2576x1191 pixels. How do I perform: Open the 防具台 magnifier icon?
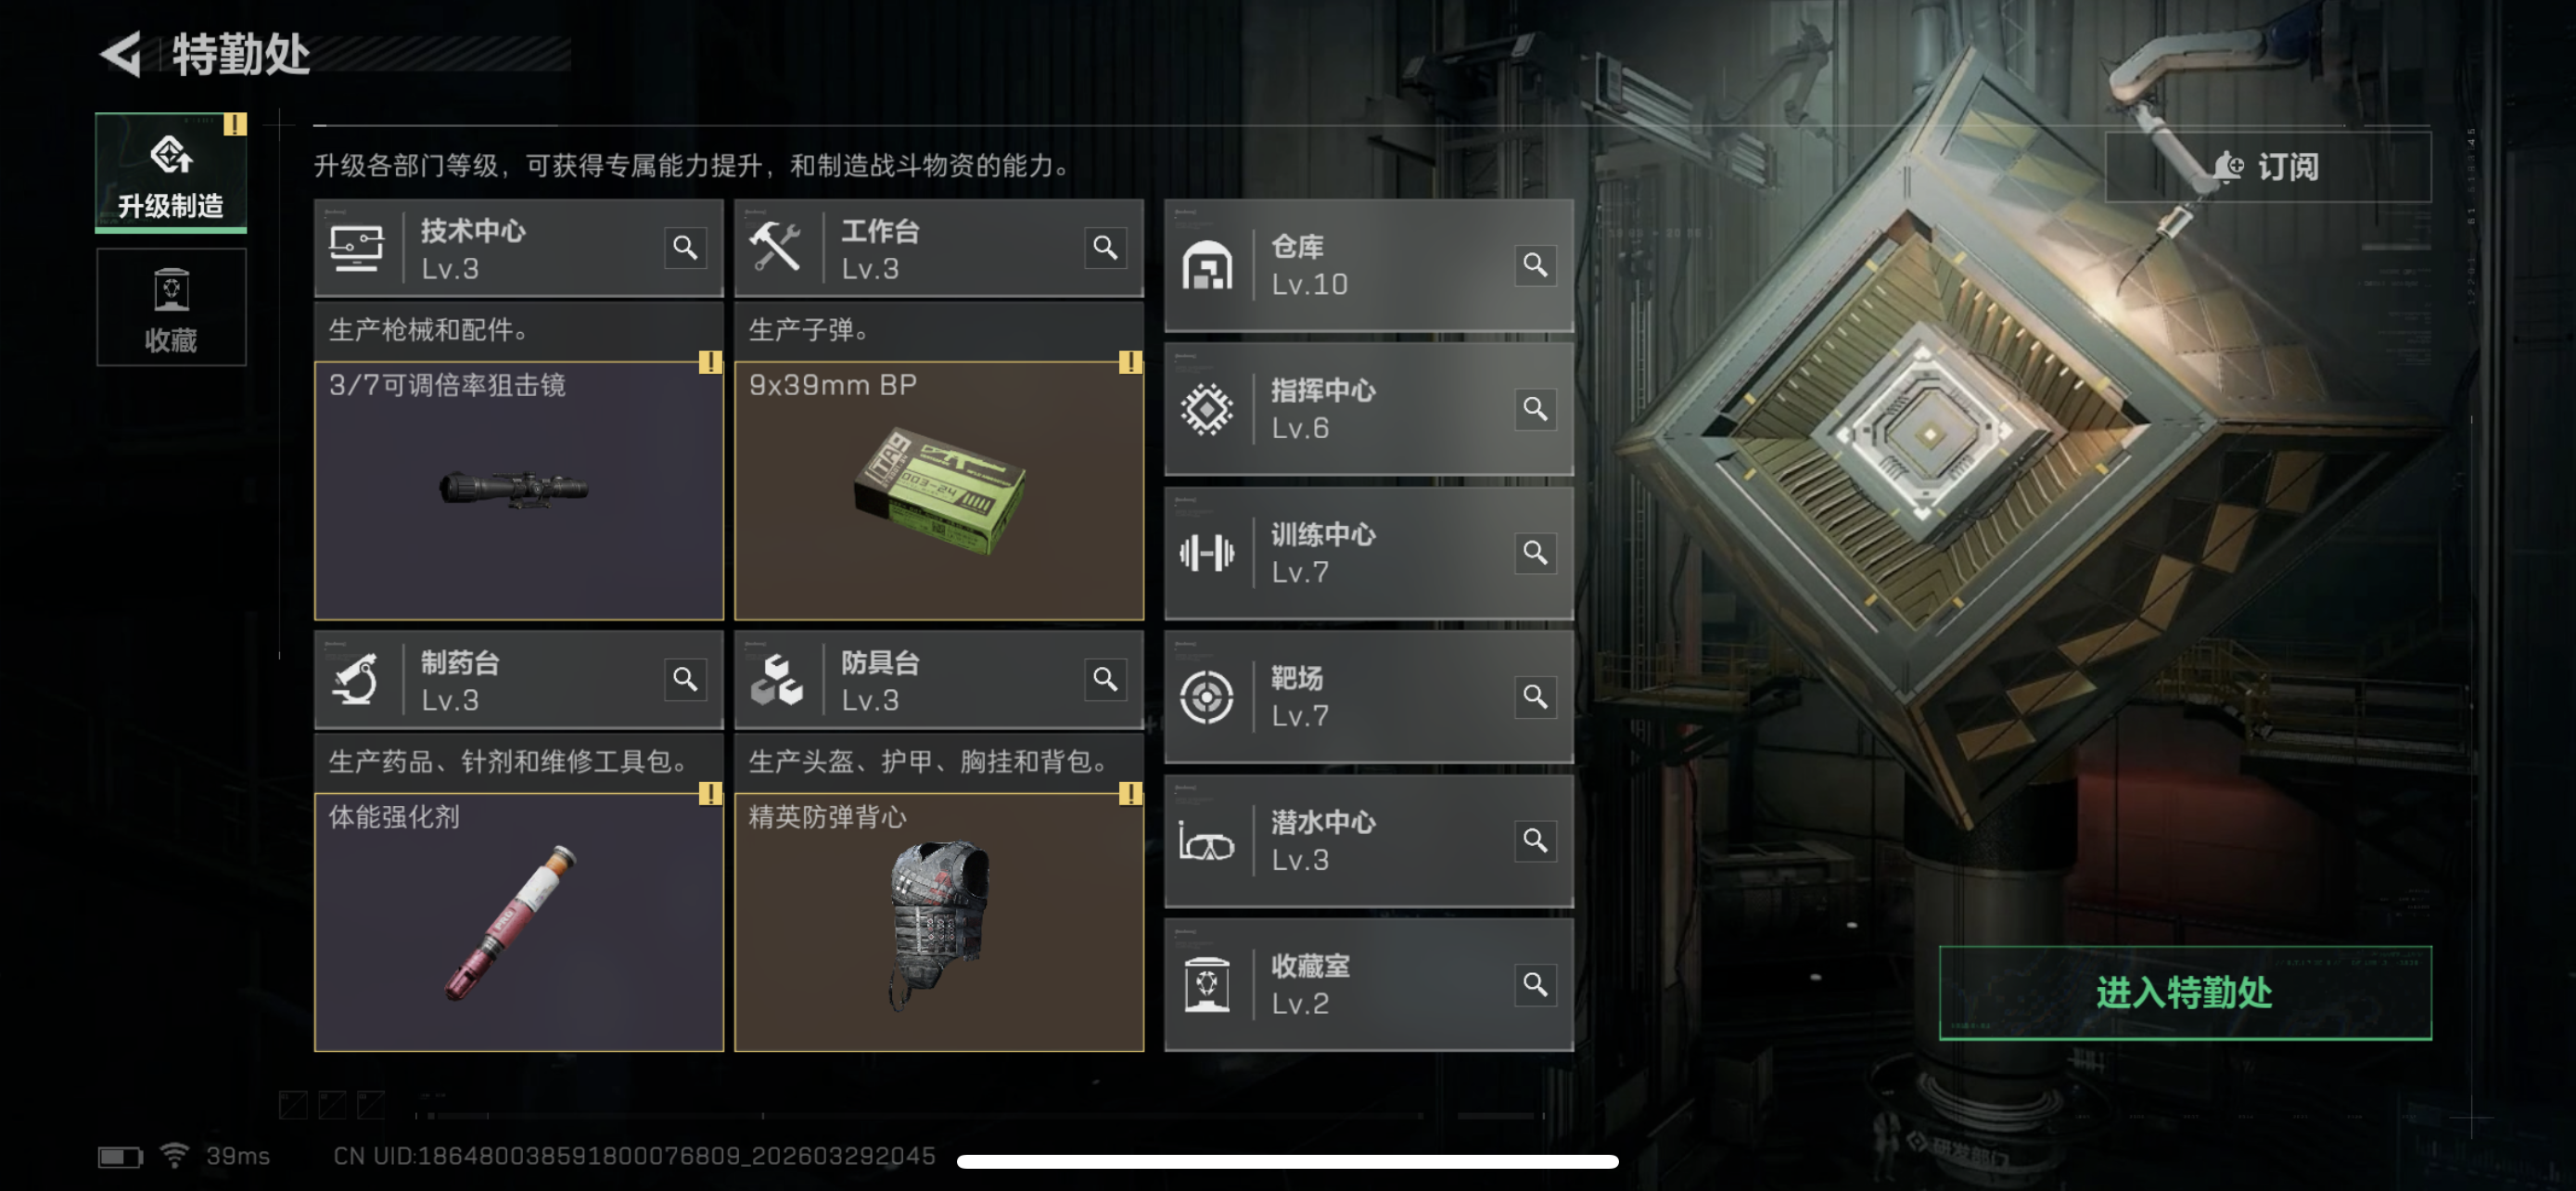click(1105, 679)
